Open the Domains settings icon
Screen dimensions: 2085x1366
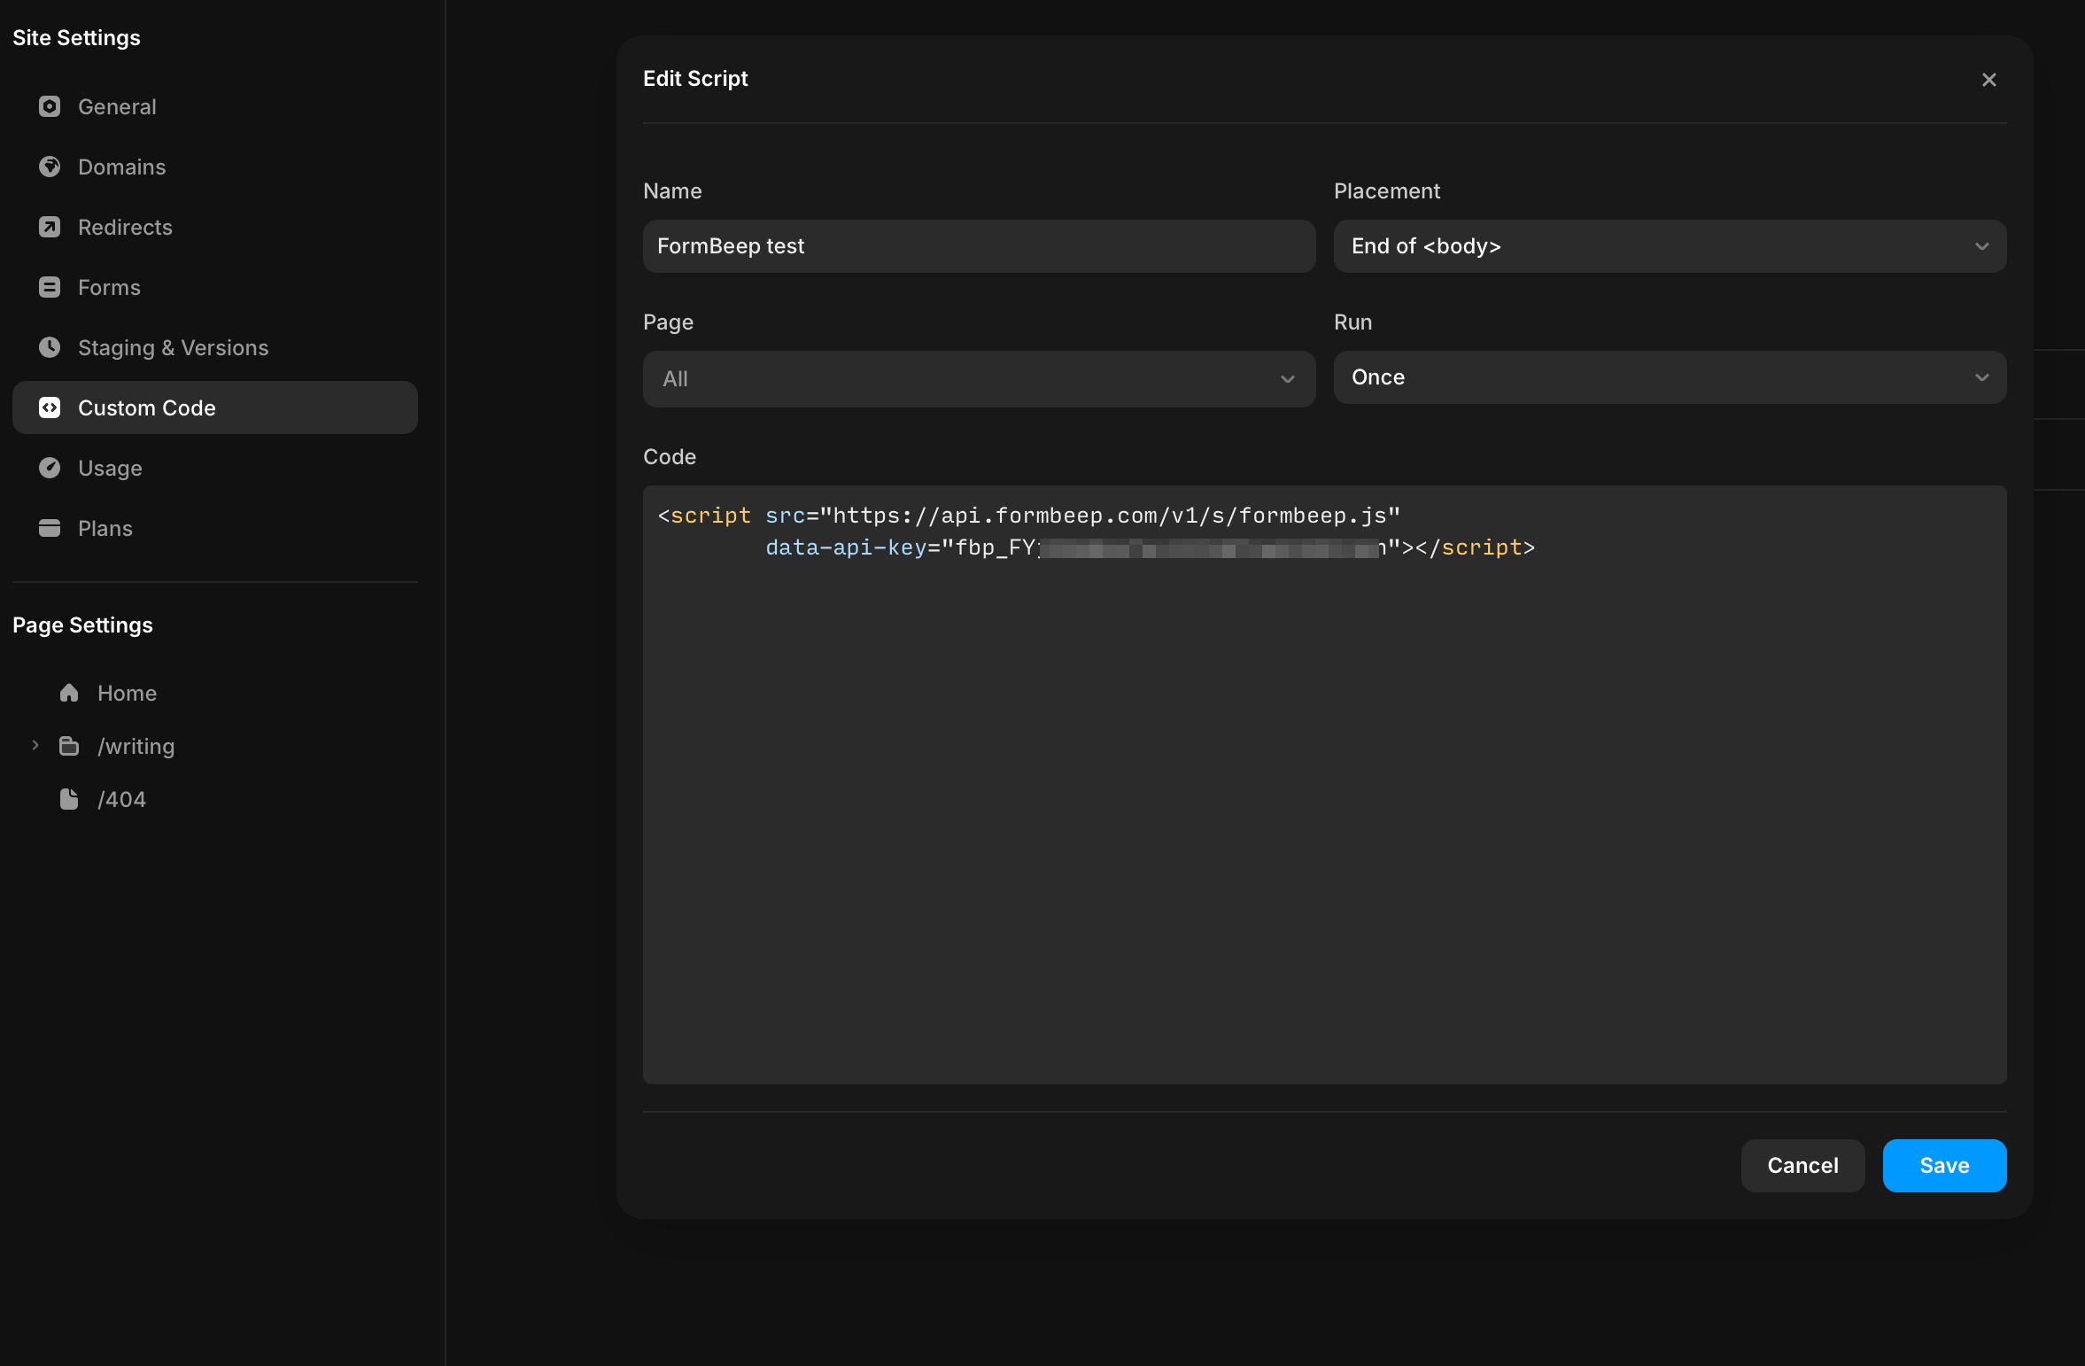click(50, 167)
